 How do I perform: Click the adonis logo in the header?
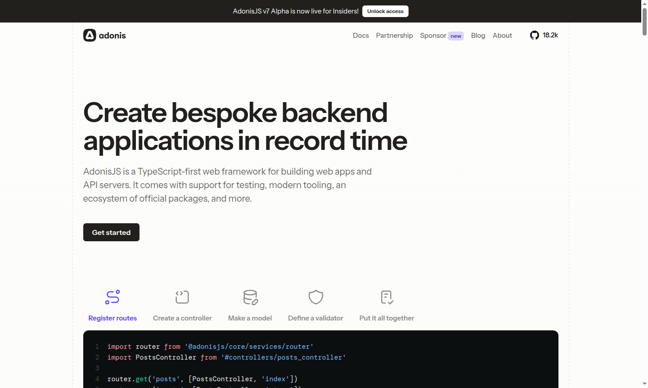click(104, 35)
